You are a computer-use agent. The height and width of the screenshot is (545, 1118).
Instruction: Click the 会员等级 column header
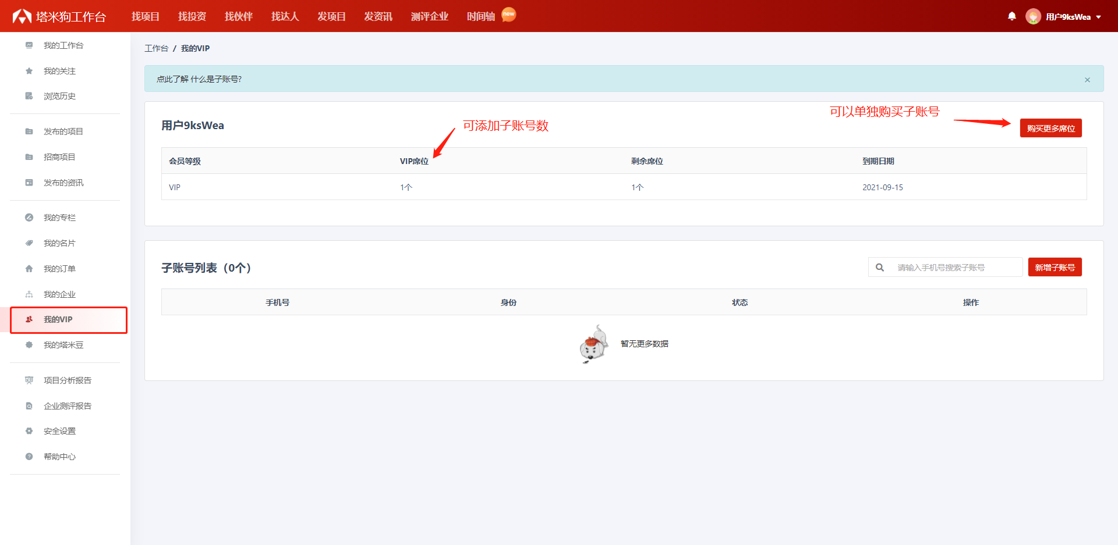tap(185, 161)
